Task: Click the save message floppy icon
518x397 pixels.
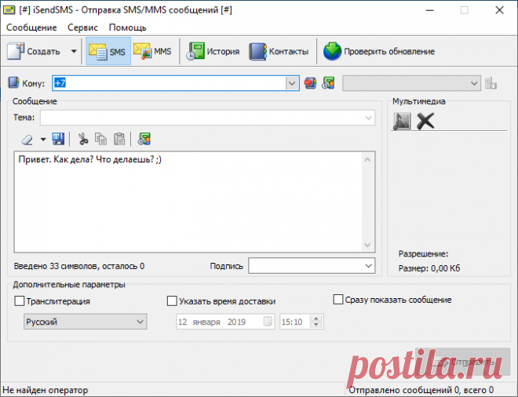Action: [58, 139]
